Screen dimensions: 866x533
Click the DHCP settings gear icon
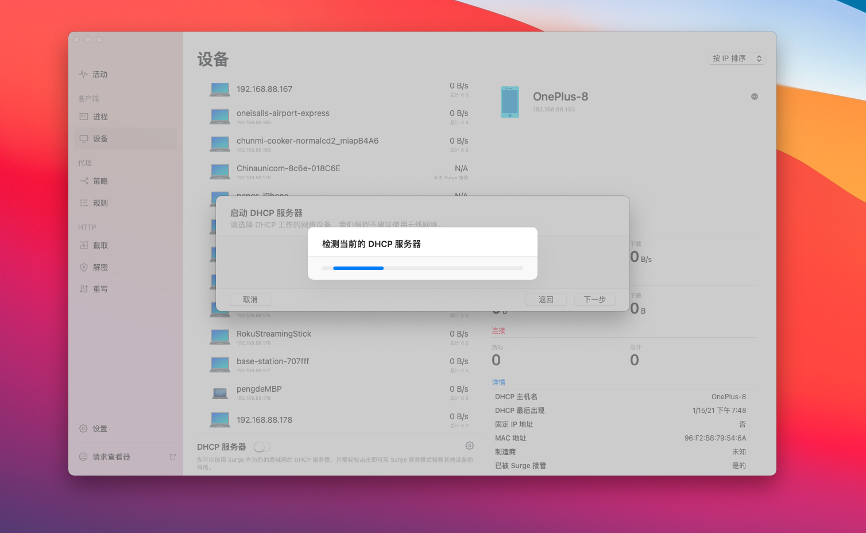coord(469,446)
